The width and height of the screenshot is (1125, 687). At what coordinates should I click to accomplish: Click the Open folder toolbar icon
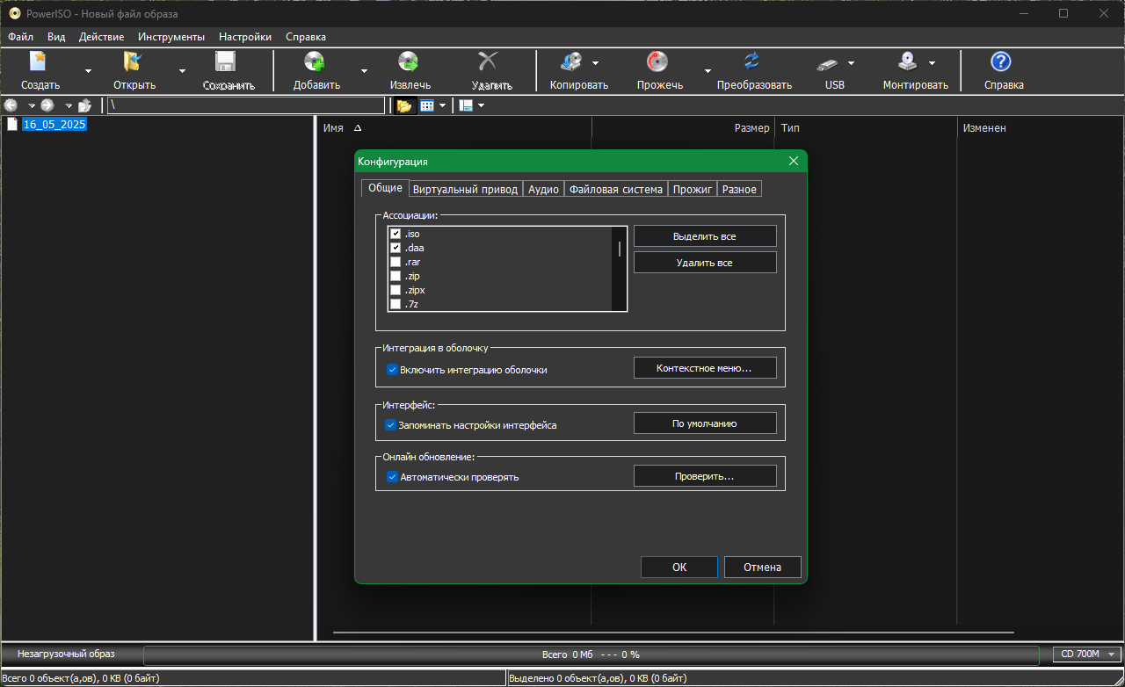pyautogui.click(x=133, y=62)
